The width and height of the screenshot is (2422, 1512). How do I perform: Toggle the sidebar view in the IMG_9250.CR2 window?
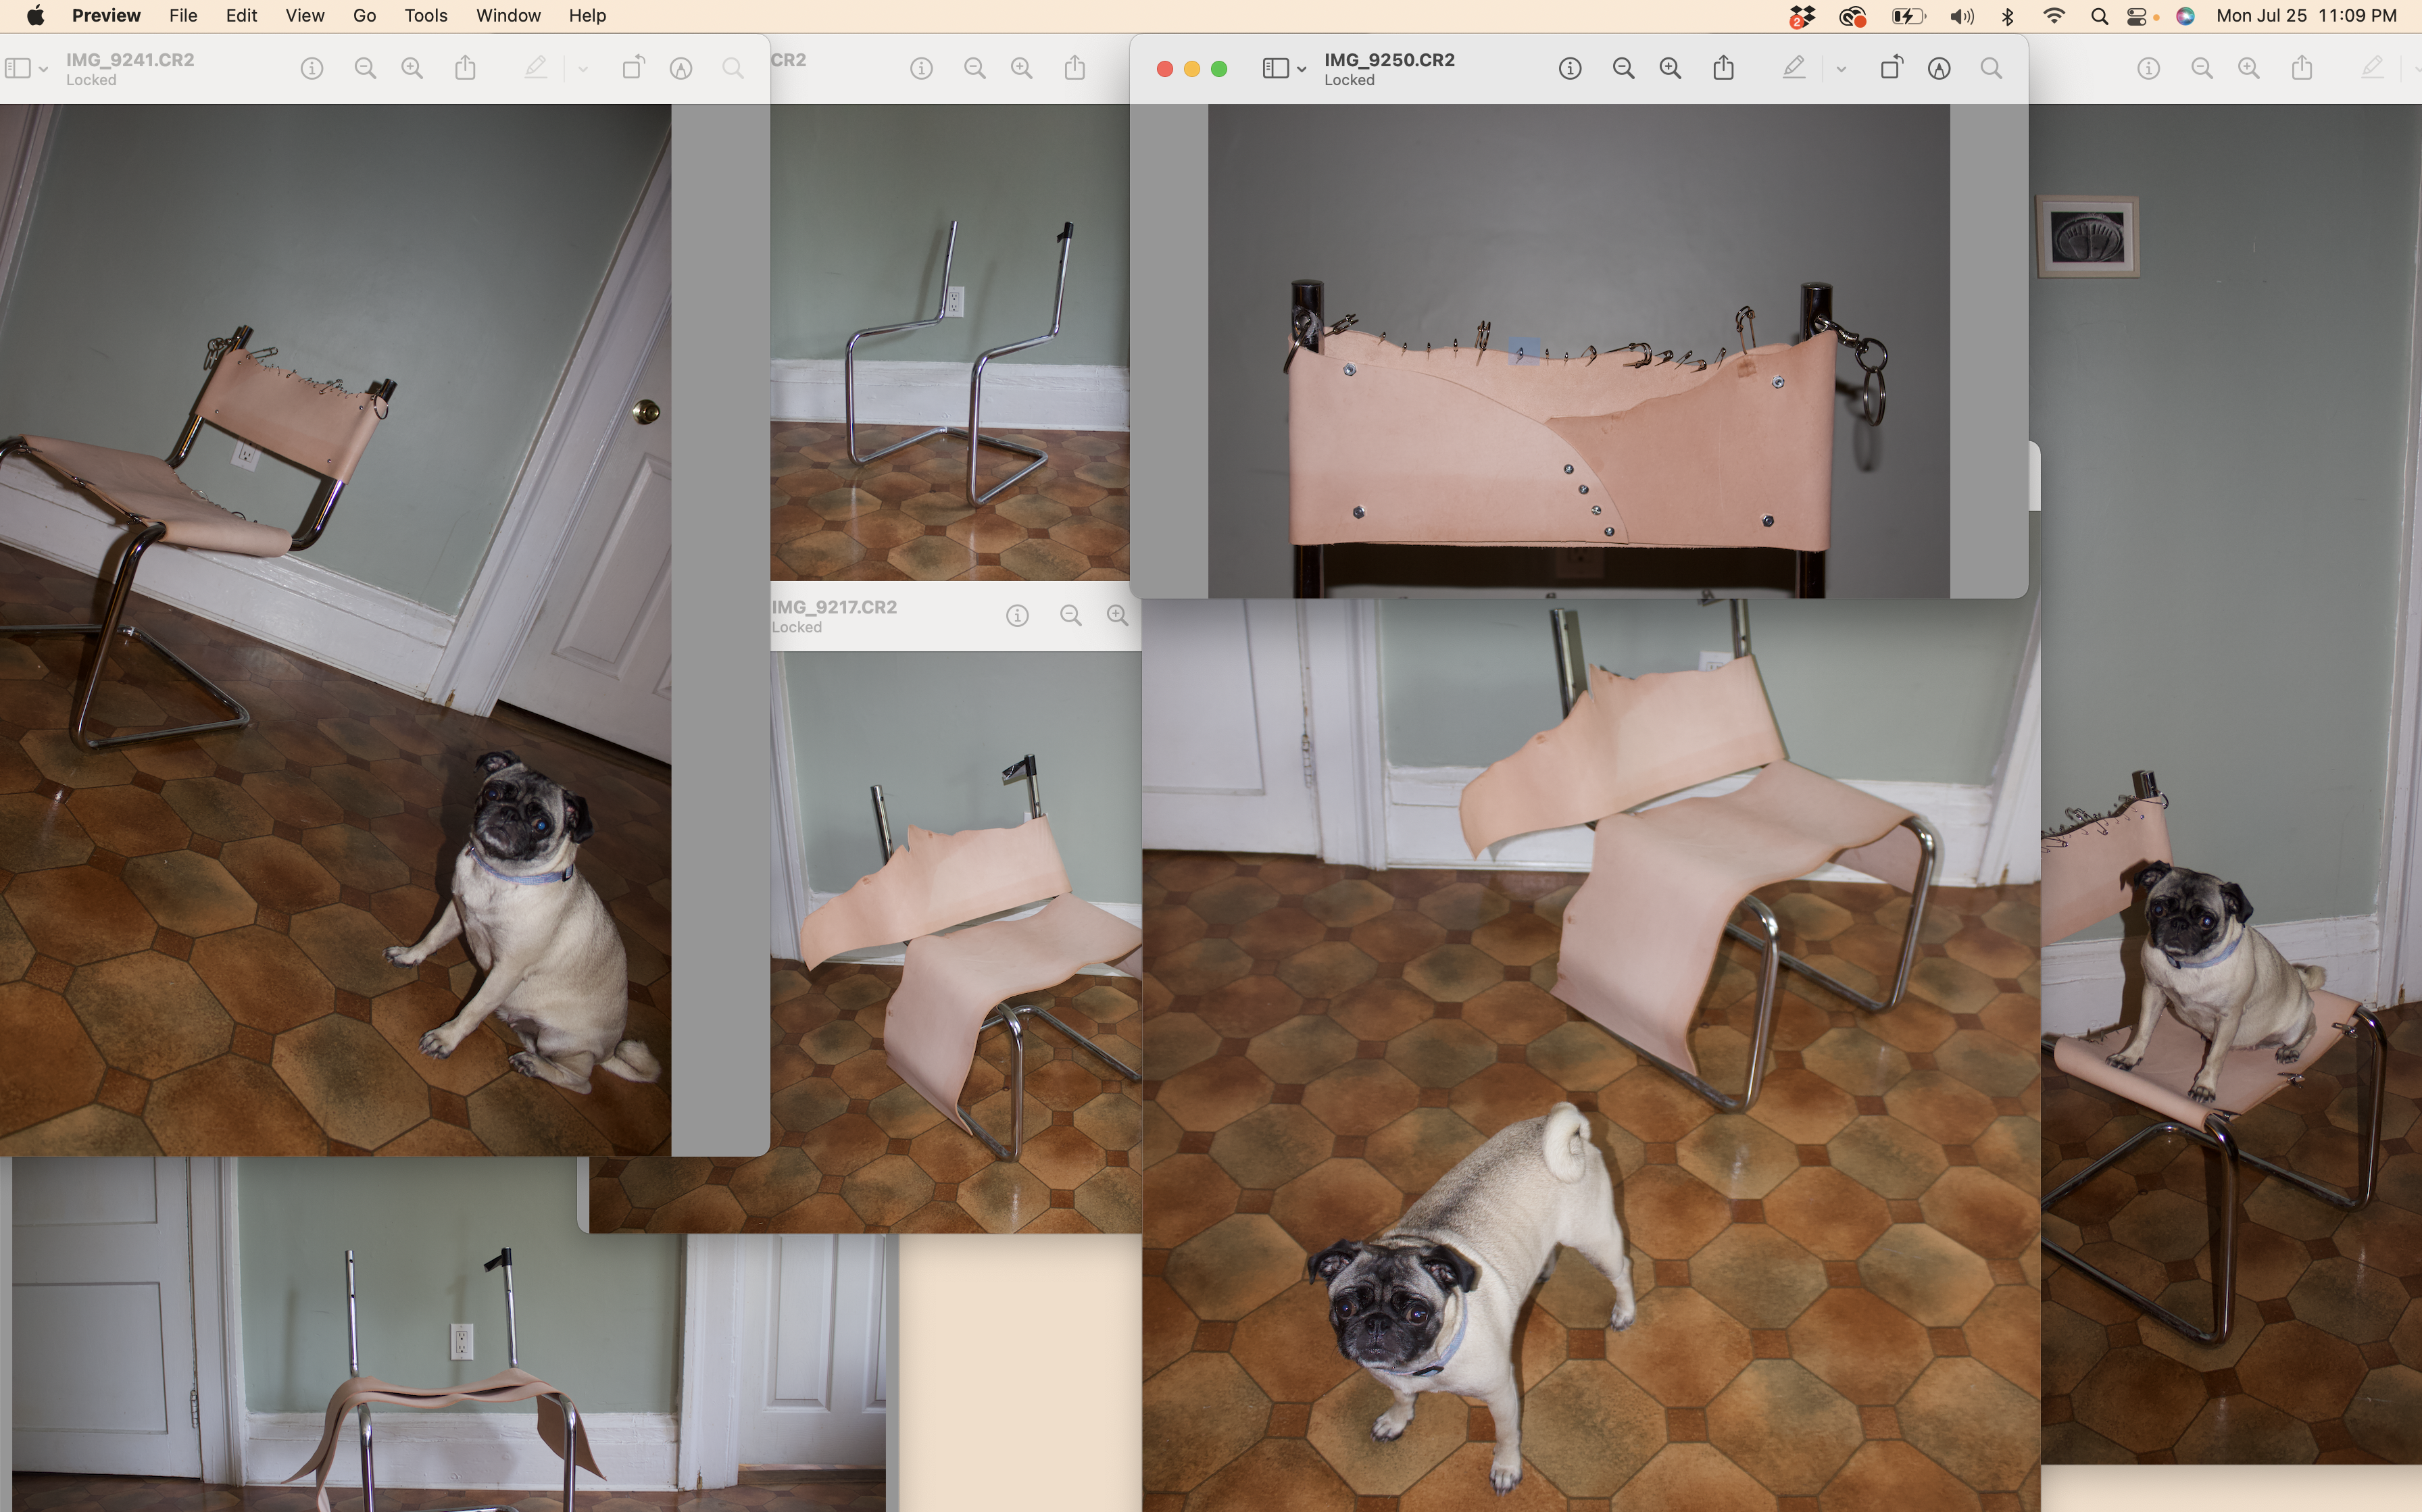point(1274,68)
